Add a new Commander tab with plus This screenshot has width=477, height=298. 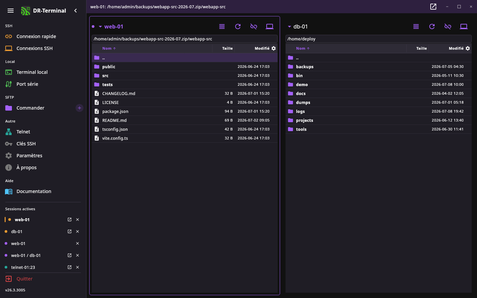pyautogui.click(x=79, y=108)
